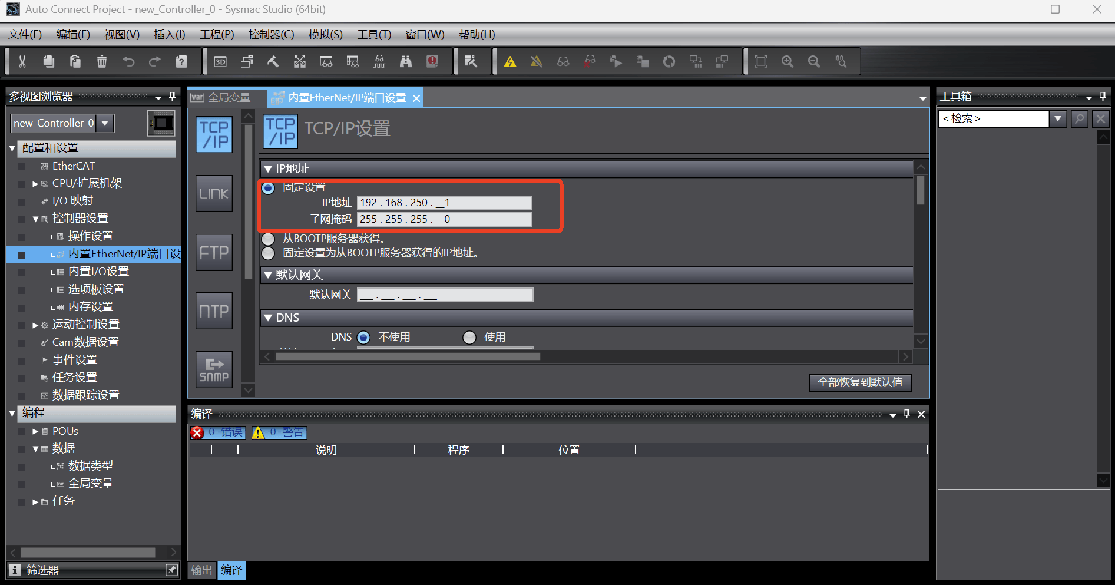Select the 从BOOTP服务器获得 radio button
The width and height of the screenshot is (1115, 585).
click(268, 239)
